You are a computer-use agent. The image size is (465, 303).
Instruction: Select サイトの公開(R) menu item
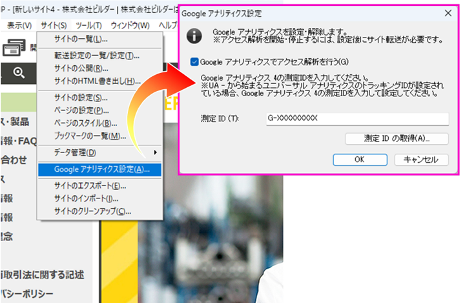(x=81, y=68)
